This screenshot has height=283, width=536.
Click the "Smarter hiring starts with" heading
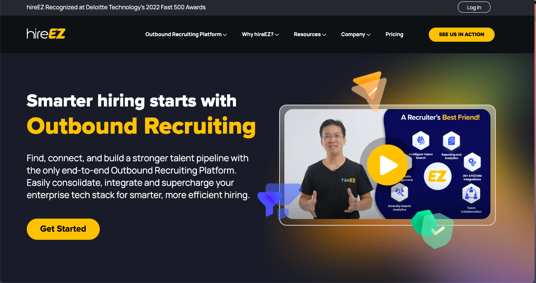(131, 101)
